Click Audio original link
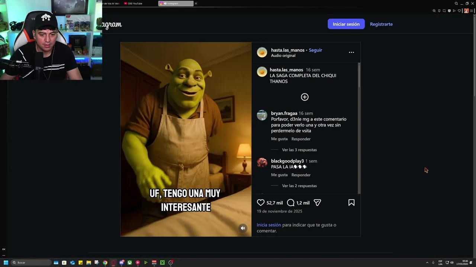 (283, 56)
